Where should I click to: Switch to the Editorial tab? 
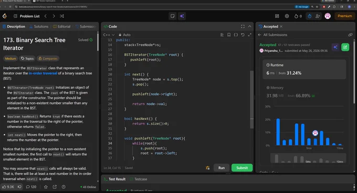(62, 27)
